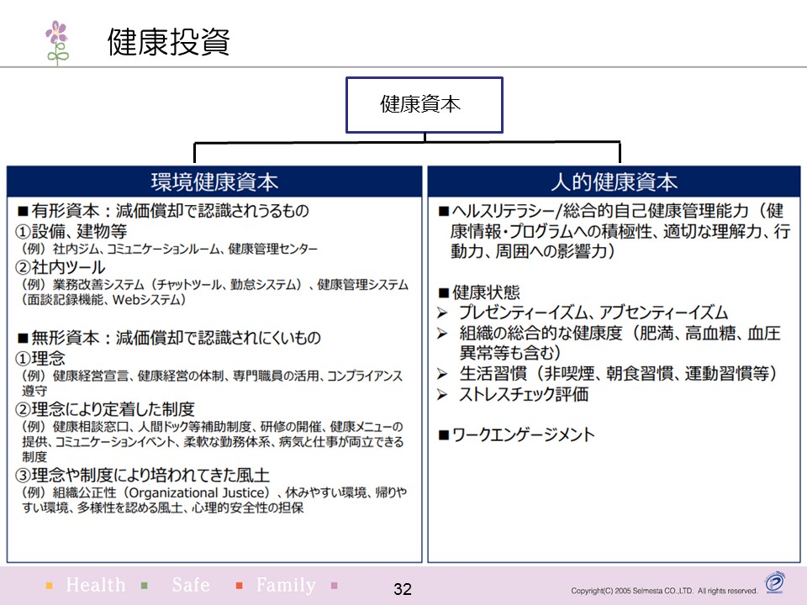Click the 人的健康資本 header bar
Screen dimensions: 807x605
pos(614,181)
